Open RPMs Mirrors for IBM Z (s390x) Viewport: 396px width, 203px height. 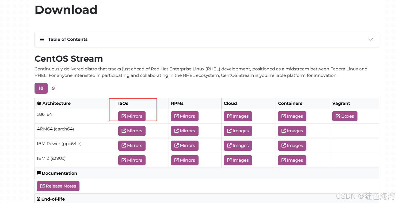click(x=185, y=160)
